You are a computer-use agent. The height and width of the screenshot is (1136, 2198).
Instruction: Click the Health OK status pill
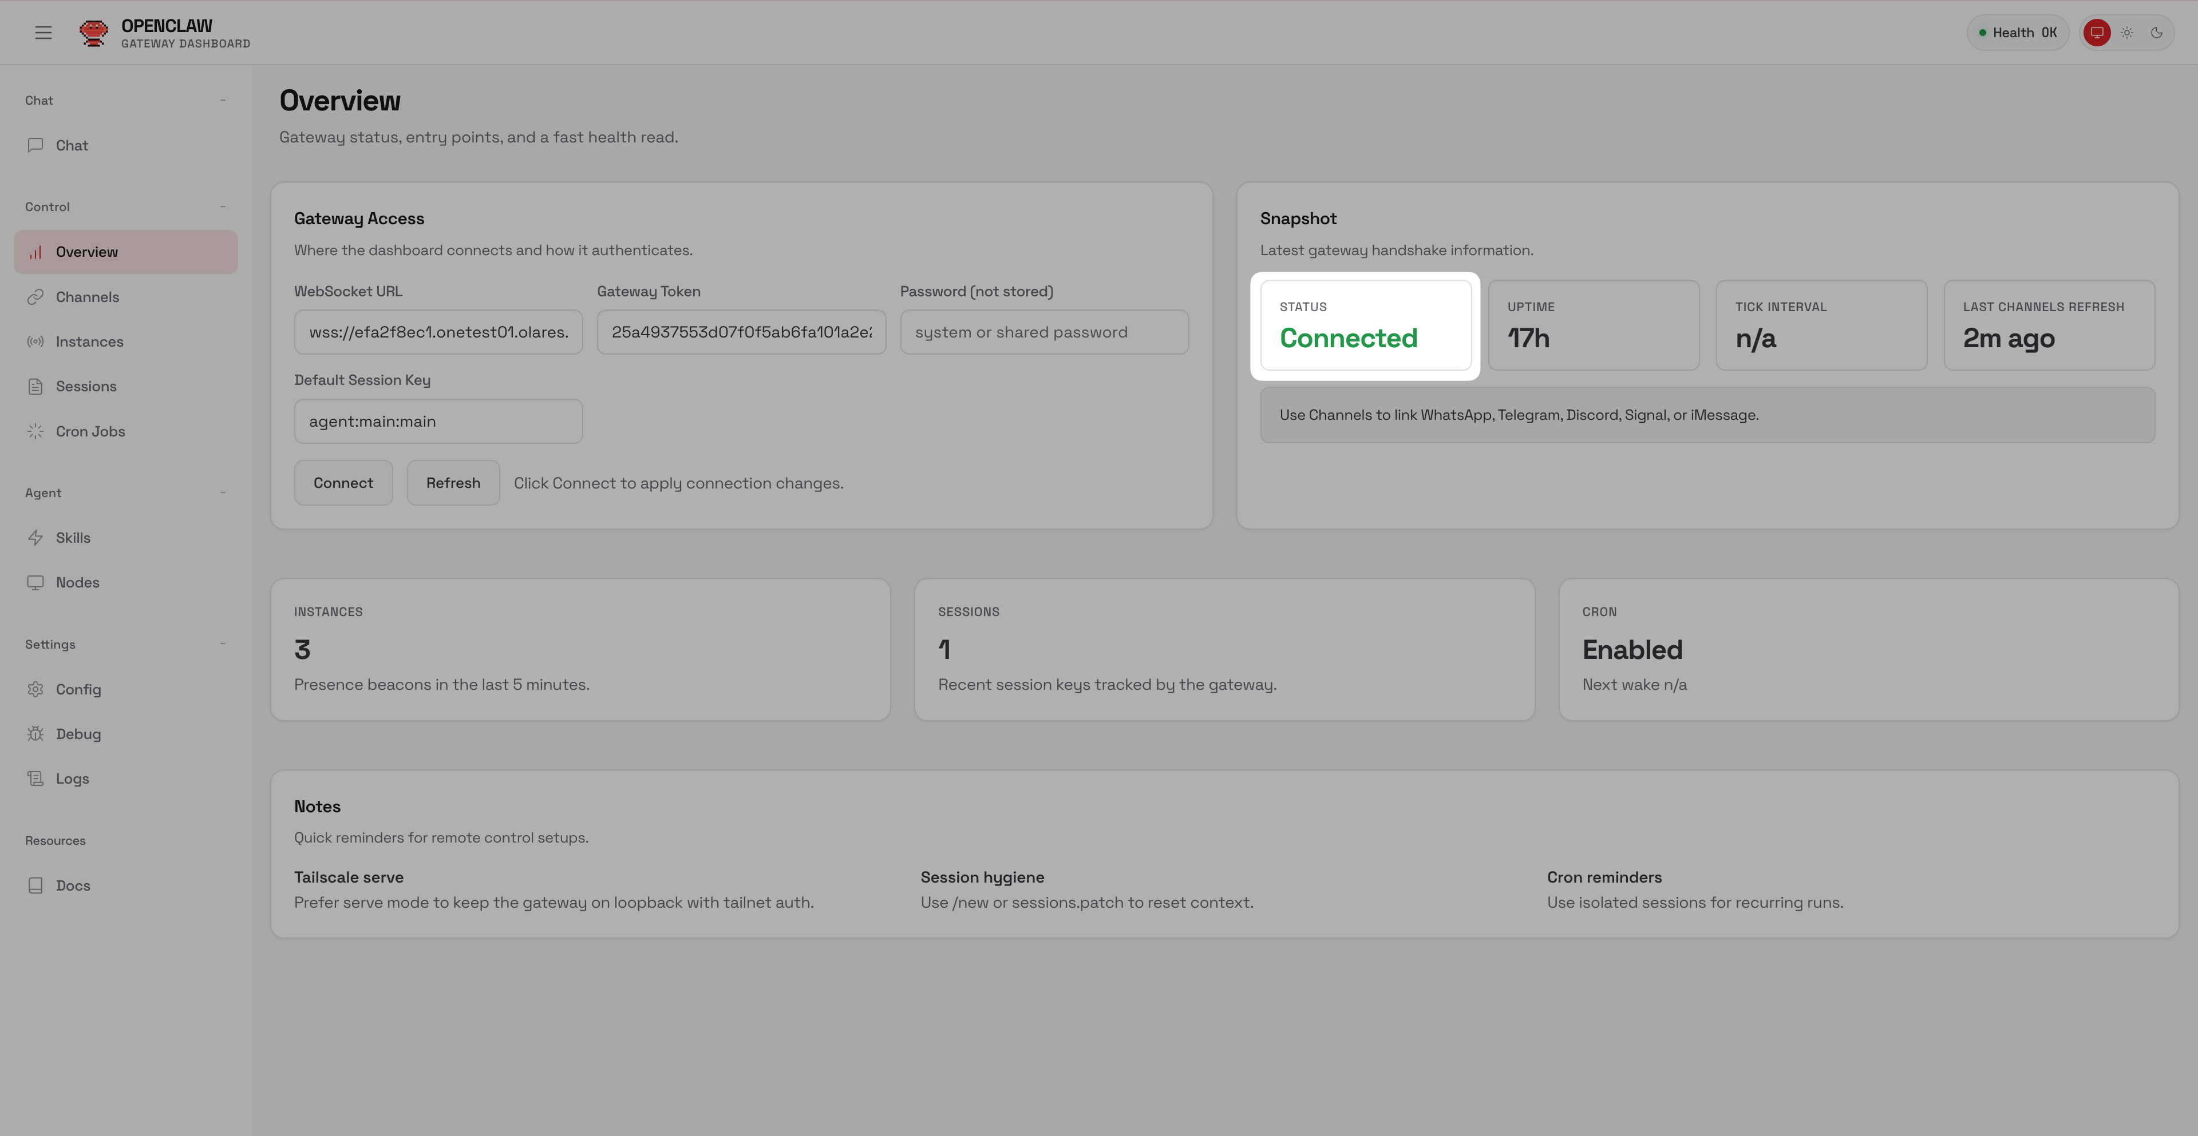point(2017,33)
